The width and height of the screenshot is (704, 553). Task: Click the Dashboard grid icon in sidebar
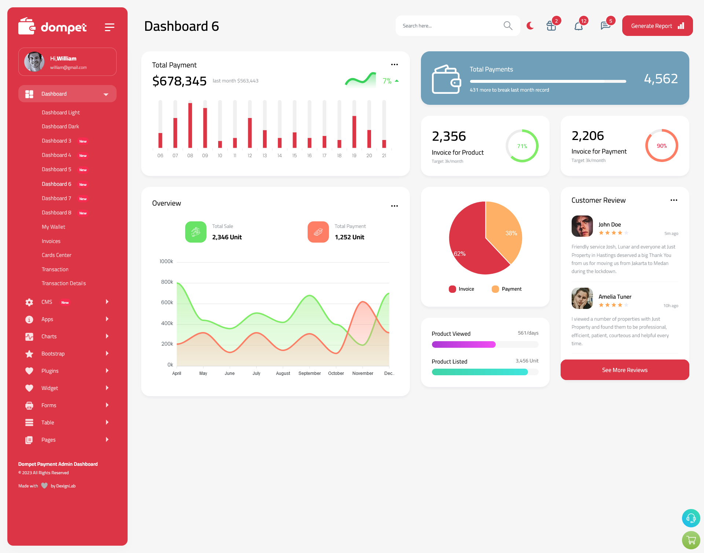29,94
